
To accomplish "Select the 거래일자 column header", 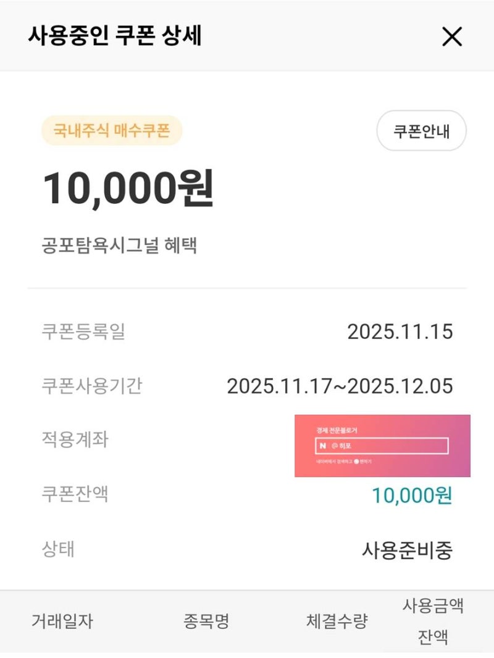I will tap(62, 621).
